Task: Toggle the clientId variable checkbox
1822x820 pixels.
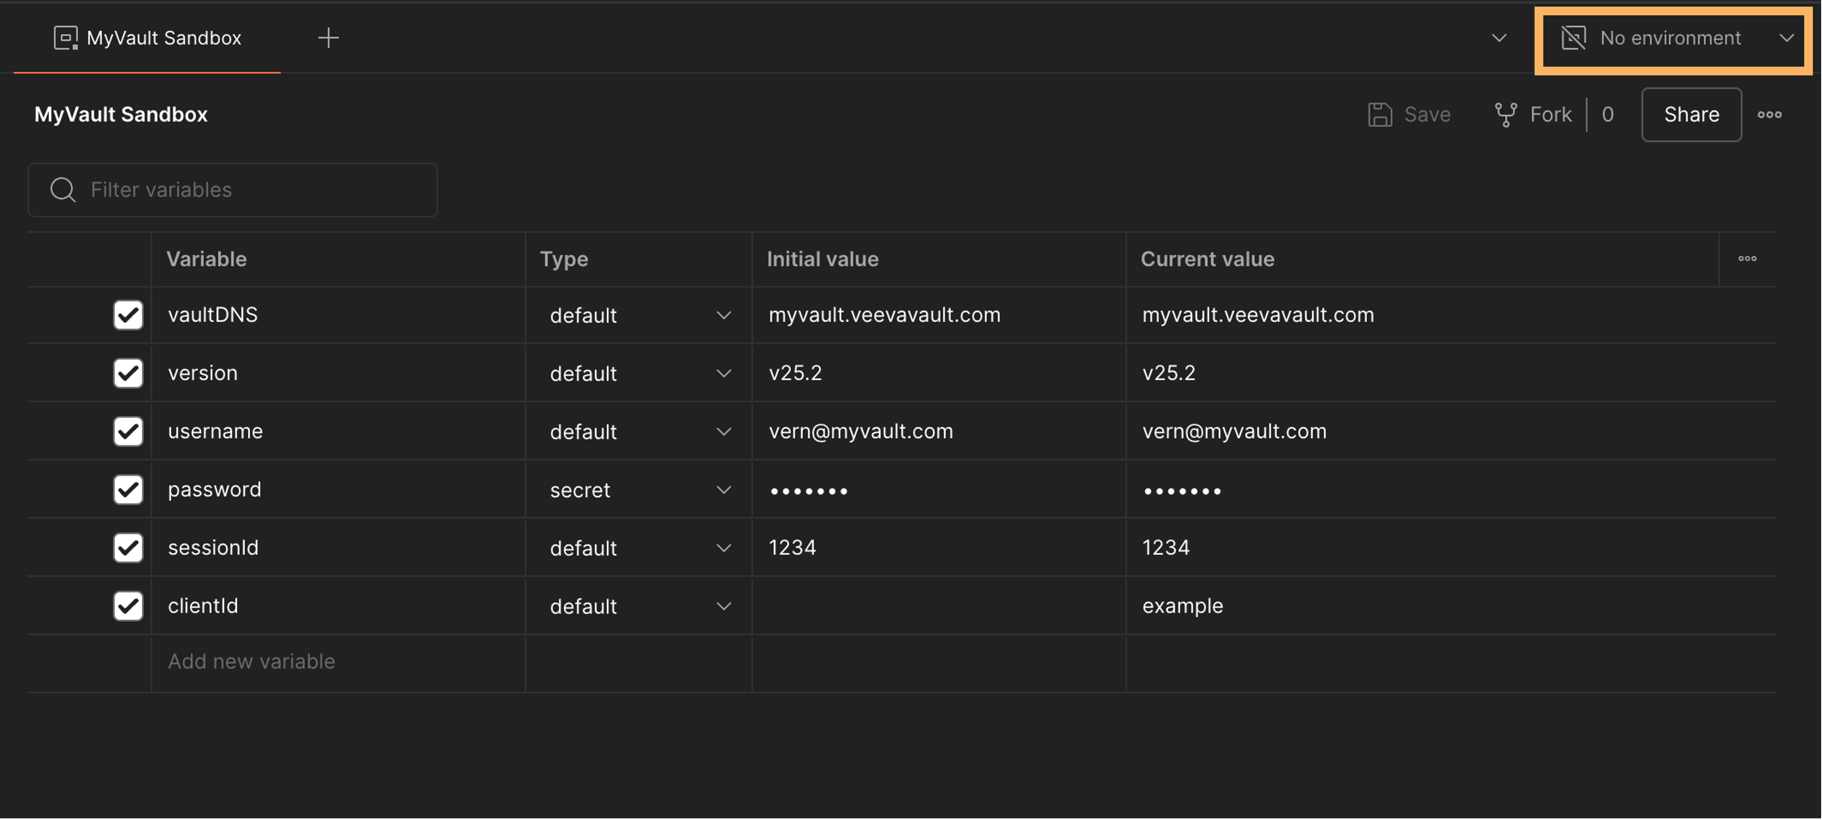Action: 128,605
